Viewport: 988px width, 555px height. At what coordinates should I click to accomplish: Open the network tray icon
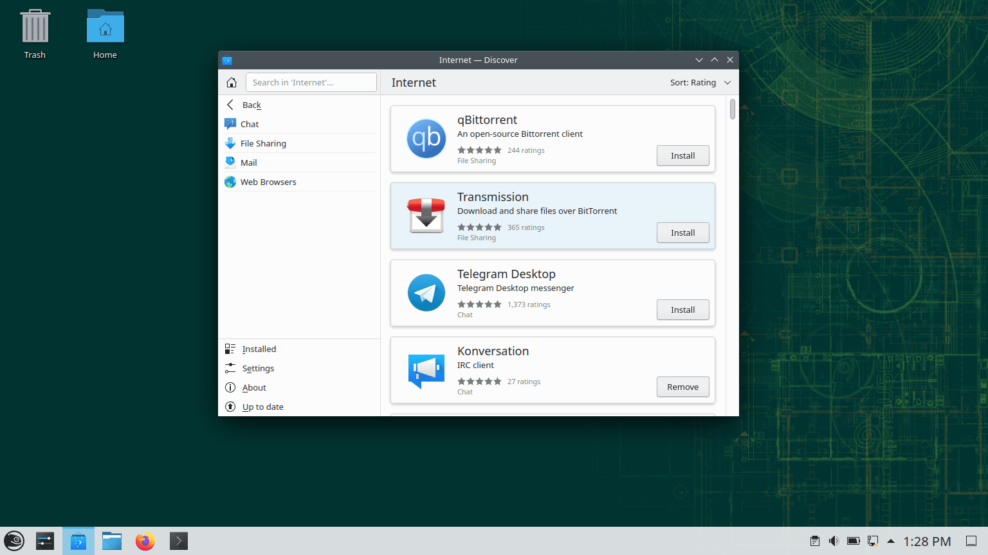coord(873,541)
